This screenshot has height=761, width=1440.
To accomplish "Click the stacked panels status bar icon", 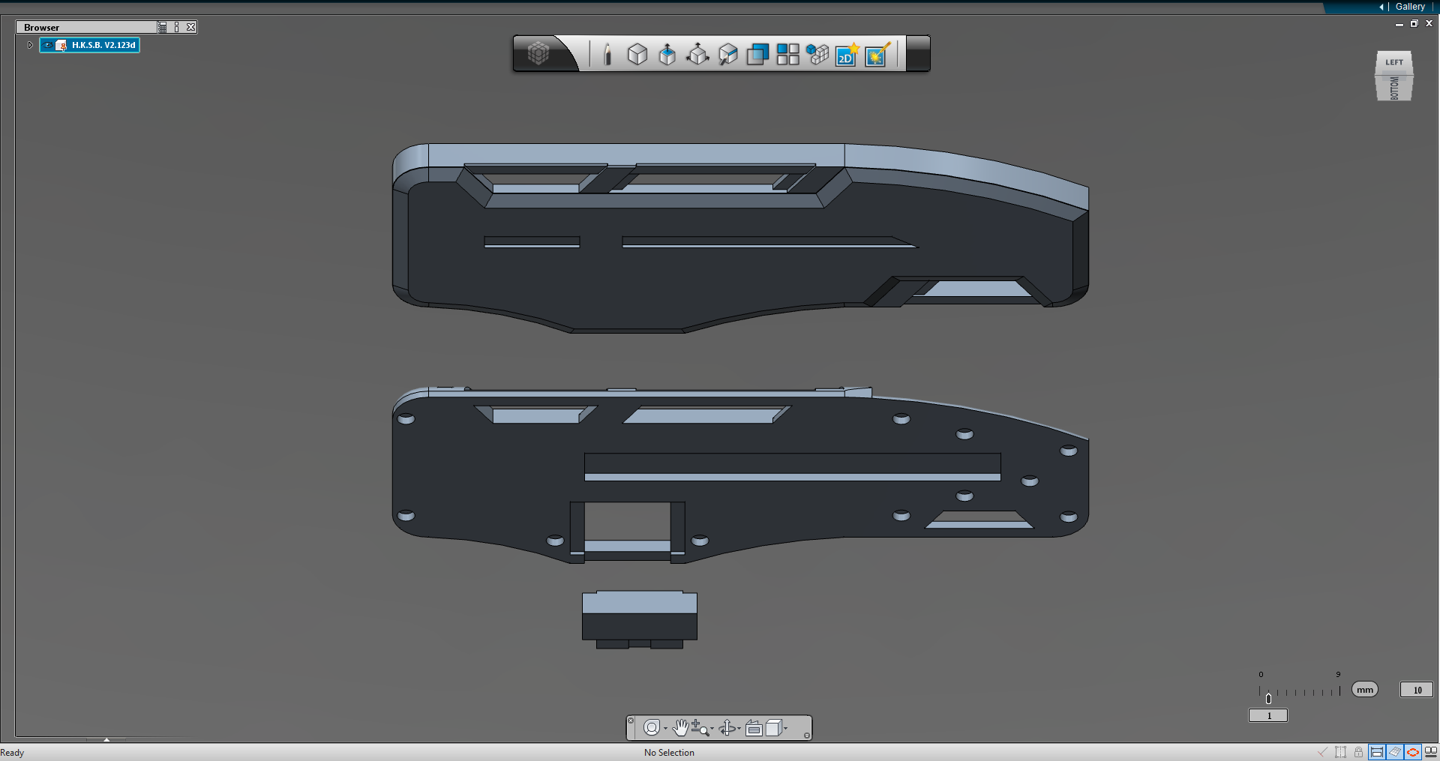I will 1431,752.
